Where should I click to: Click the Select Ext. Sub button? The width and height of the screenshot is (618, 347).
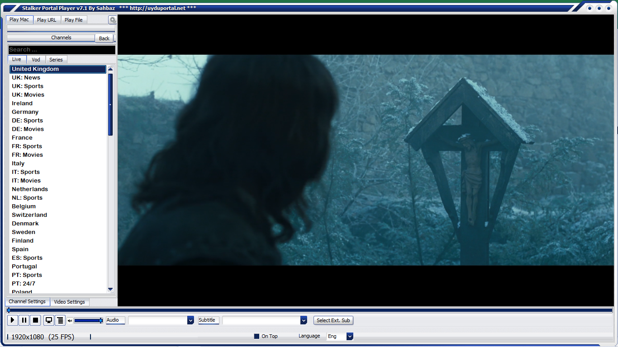pos(333,320)
